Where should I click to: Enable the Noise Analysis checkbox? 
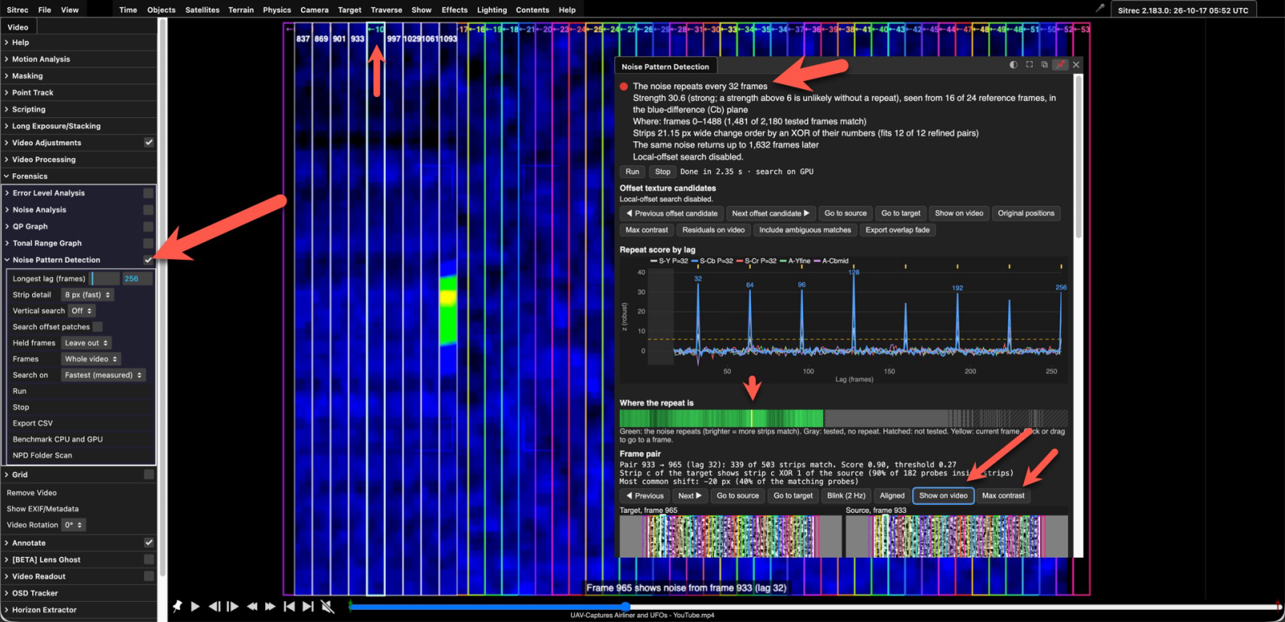click(149, 209)
